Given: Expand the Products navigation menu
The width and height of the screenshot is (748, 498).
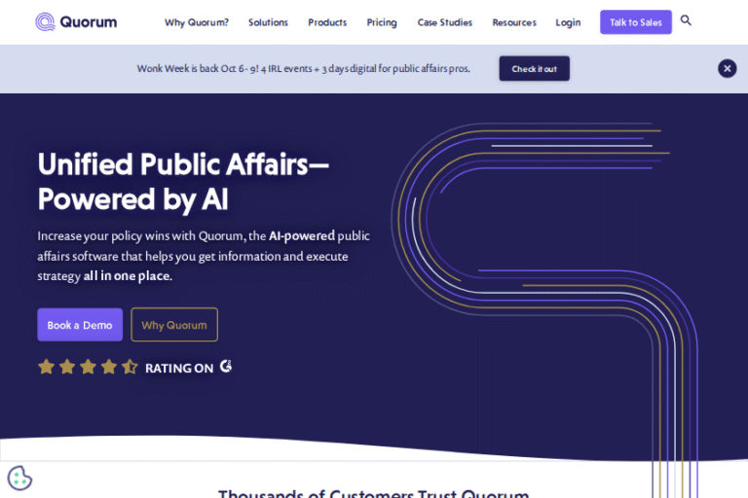Looking at the screenshot, I should (327, 22).
